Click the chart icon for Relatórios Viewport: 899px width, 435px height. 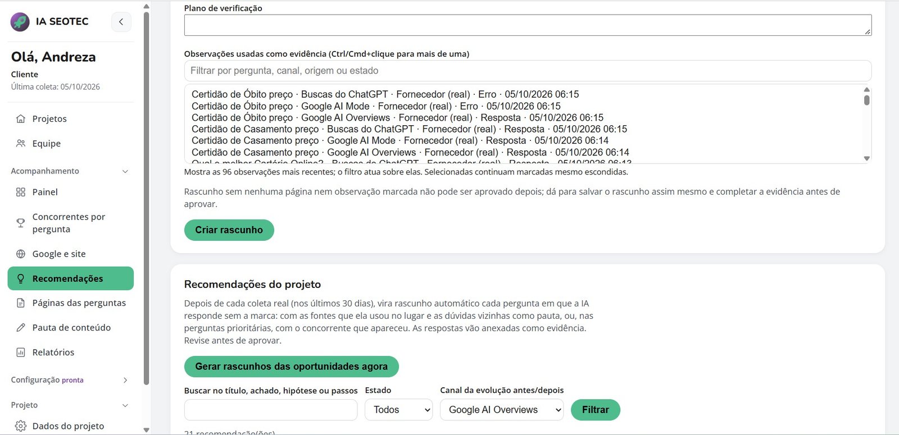[21, 352]
